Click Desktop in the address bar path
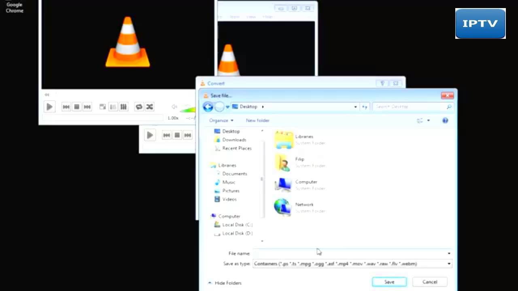 248,107
